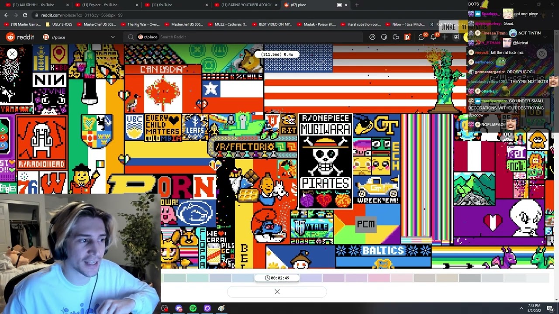Click the browser address bar URL
Screen dimensions: 559x314
pyautogui.click(x=82, y=15)
